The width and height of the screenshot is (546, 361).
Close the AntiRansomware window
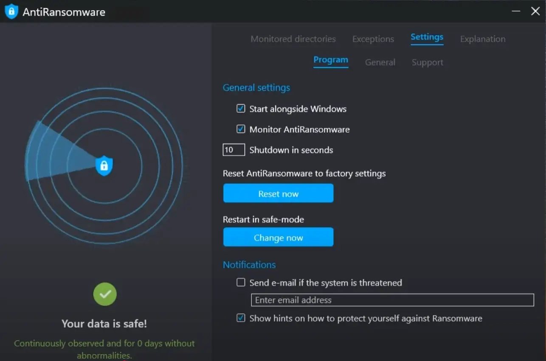click(535, 11)
